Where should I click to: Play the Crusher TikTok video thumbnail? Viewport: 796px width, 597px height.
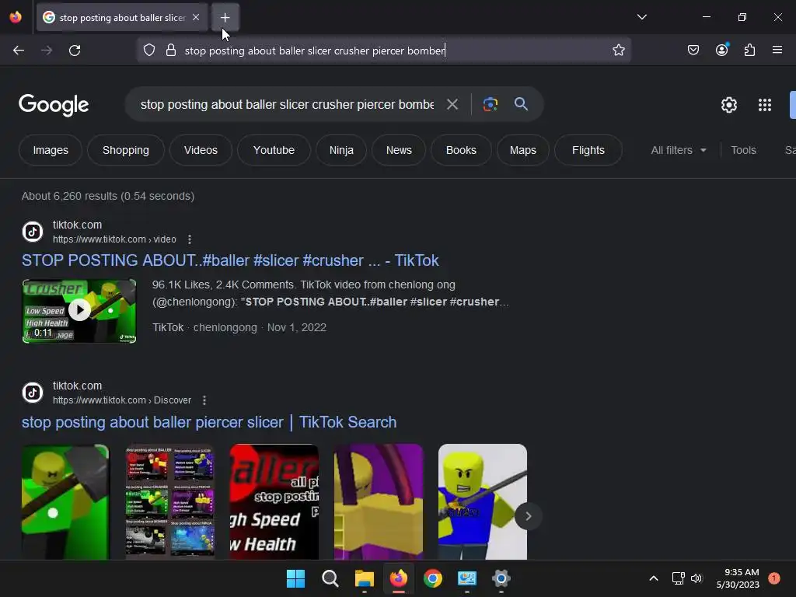(x=79, y=311)
